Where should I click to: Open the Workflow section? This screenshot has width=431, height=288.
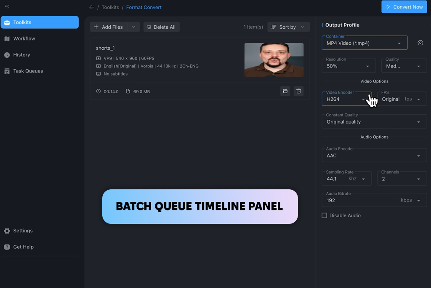coord(40,38)
